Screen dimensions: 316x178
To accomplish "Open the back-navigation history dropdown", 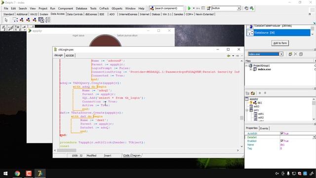I will click(233, 56).
